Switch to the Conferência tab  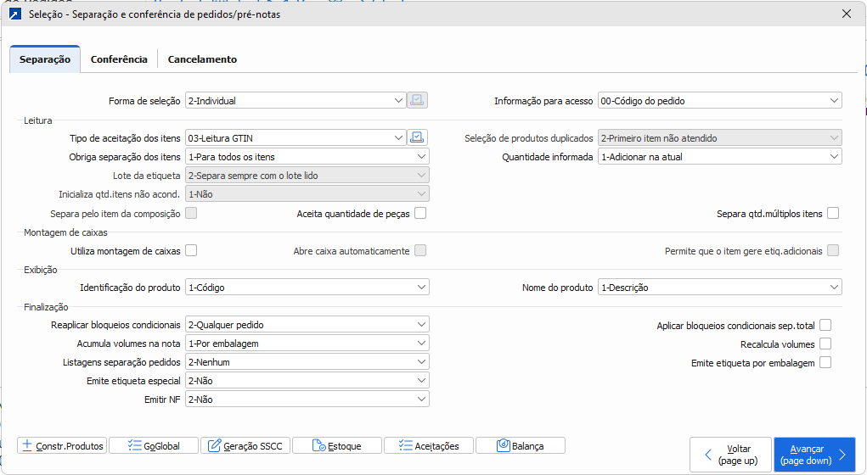[x=119, y=59]
